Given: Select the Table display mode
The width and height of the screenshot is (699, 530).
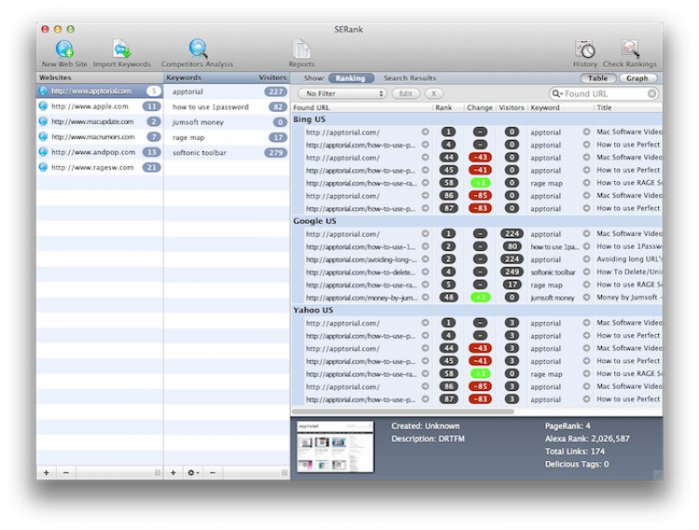Looking at the screenshot, I should pos(597,78).
